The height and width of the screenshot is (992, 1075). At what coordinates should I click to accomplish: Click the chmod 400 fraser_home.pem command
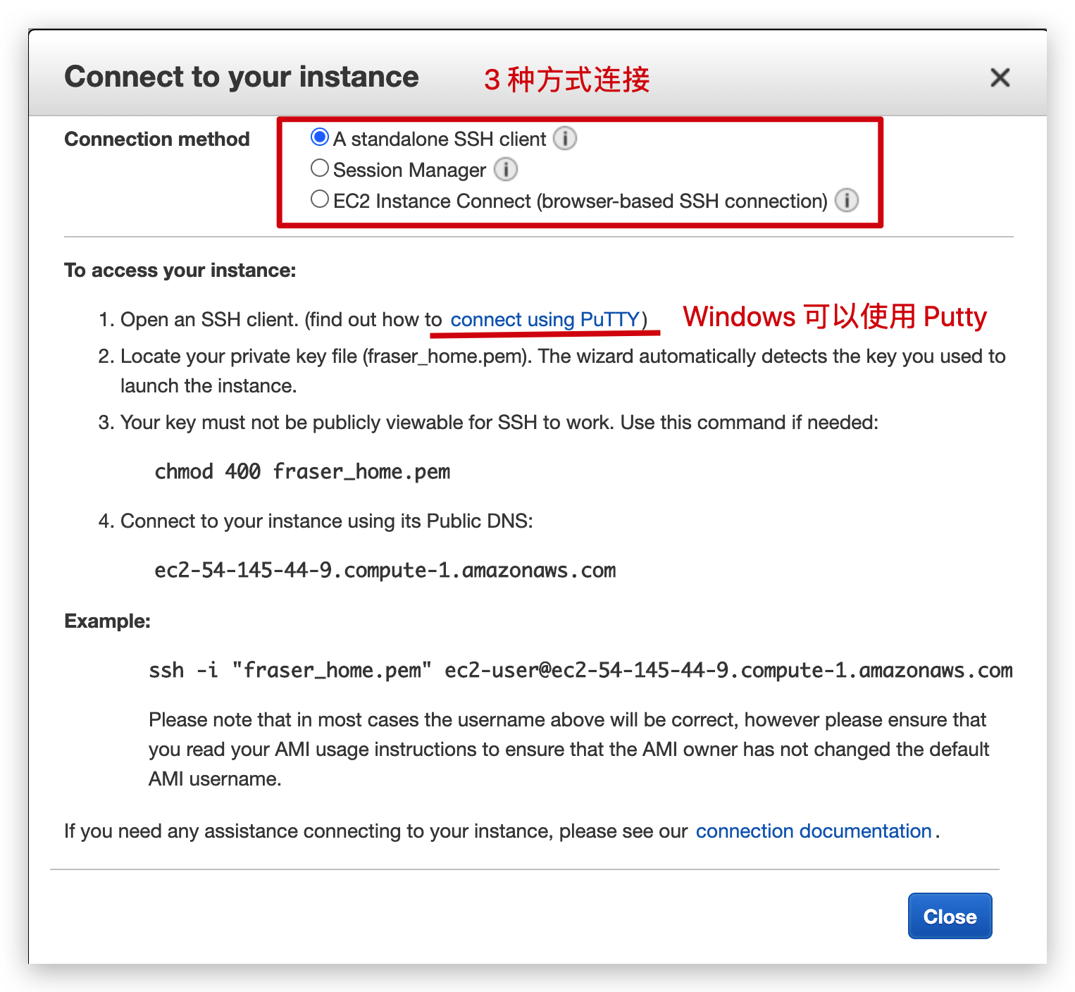pyautogui.click(x=302, y=471)
